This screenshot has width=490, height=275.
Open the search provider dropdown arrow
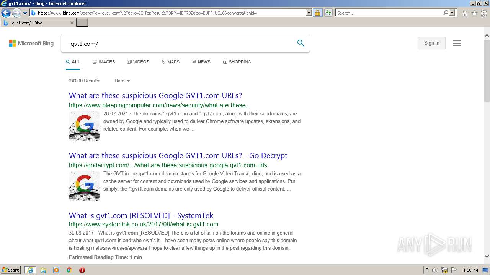pyautogui.click(x=452, y=13)
